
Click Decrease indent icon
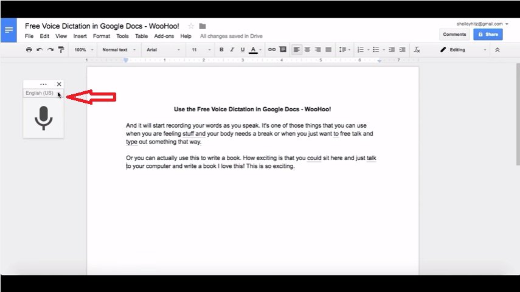[x=392, y=50]
